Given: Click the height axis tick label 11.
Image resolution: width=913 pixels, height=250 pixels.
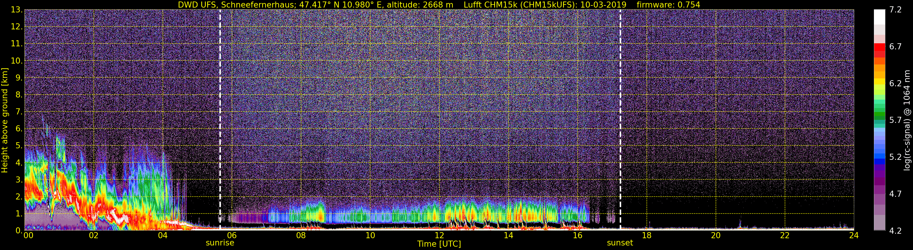Looking at the screenshot, I should tap(16, 44).
